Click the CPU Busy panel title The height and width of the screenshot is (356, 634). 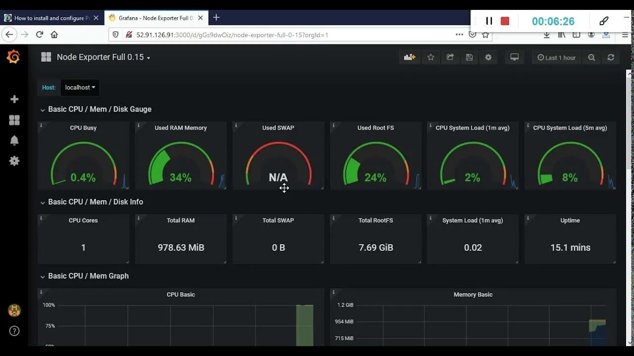point(83,128)
